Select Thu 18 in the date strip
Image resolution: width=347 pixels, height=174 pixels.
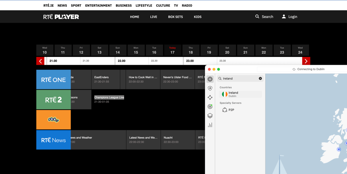pyautogui.click(x=191, y=50)
